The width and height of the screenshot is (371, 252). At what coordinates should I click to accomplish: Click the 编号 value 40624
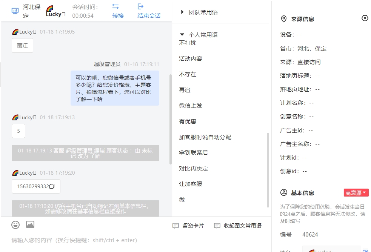[x=310, y=235]
